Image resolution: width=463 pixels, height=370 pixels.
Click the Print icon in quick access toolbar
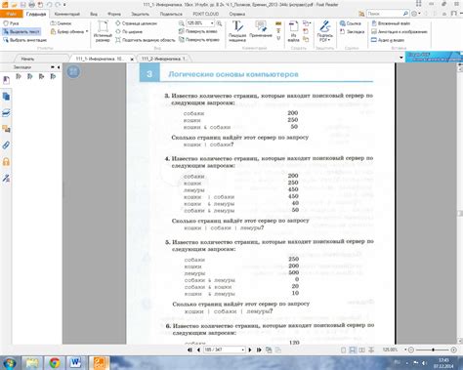(31, 5)
